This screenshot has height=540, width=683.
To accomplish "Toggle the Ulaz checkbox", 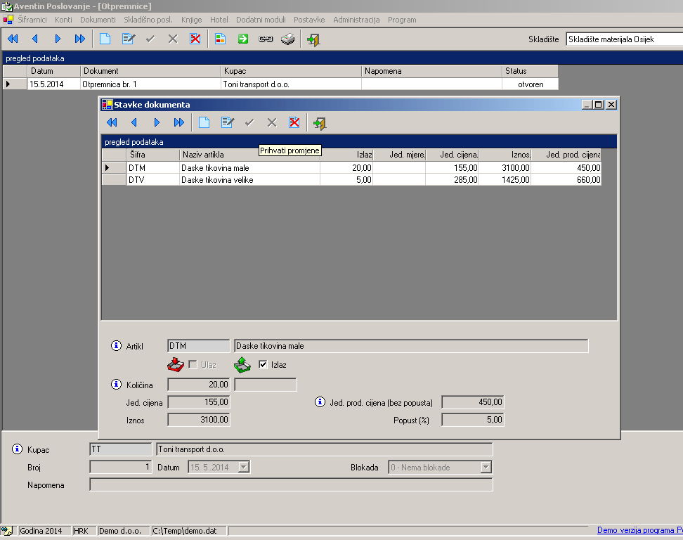I will (x=193, y=364).
